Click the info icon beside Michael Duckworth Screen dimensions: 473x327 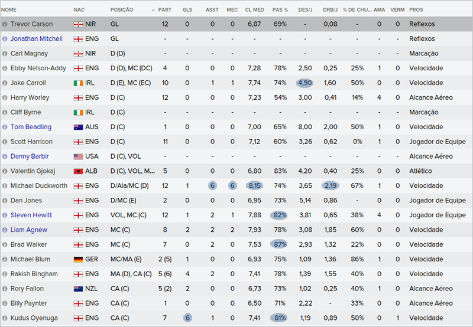[x=5, y=186]
